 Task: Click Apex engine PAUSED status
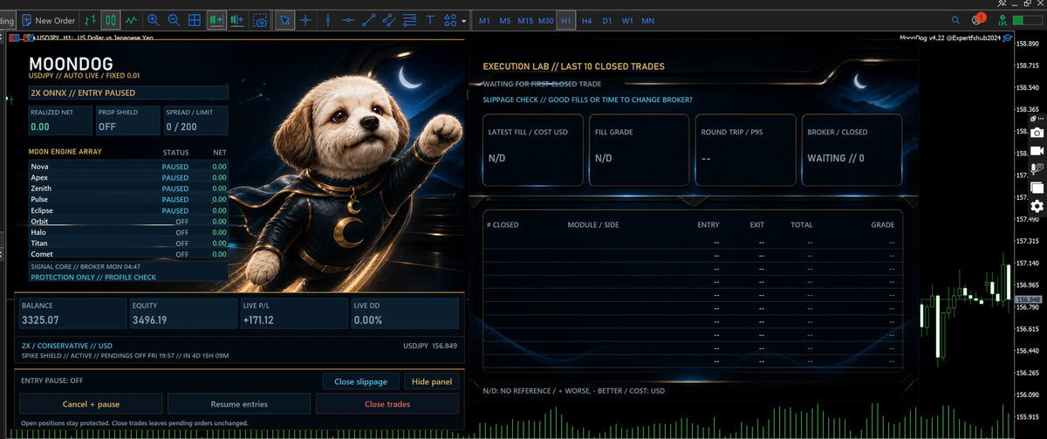[x=175, y=177]
